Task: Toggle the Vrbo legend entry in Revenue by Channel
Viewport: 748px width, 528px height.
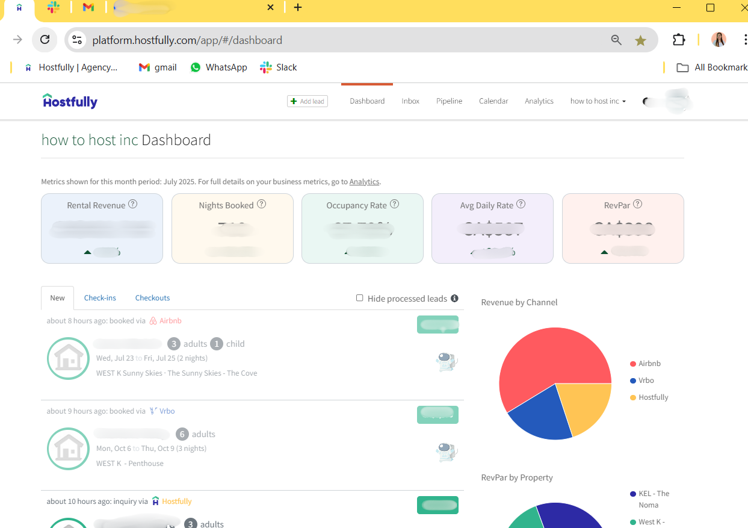Action: pos(641,380)
